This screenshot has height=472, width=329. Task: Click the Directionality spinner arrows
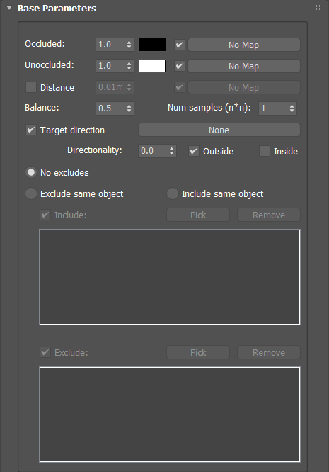point(171,151)
